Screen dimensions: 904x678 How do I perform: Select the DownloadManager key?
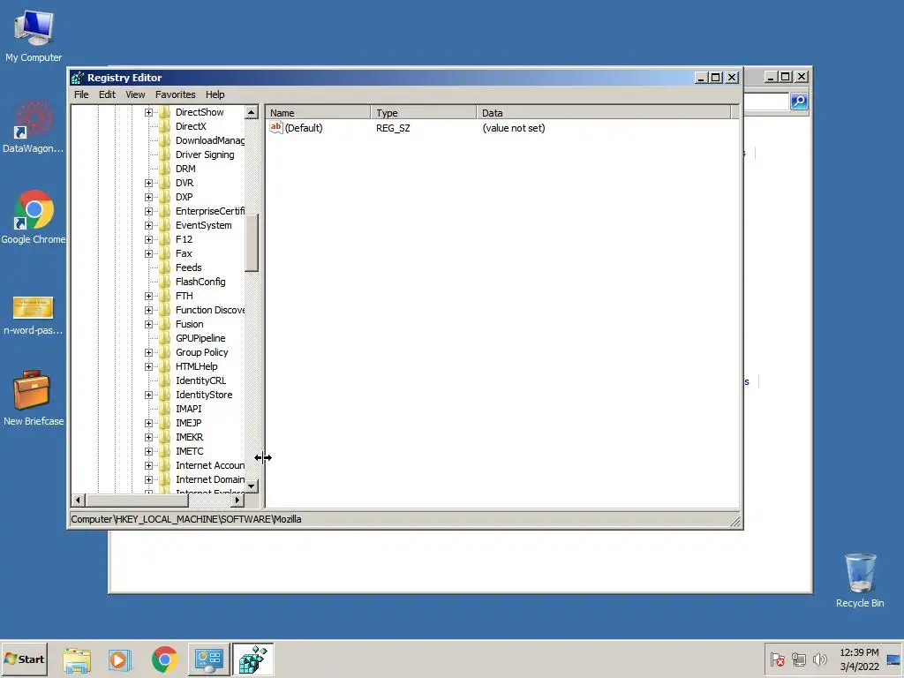[x=210, y=140]
